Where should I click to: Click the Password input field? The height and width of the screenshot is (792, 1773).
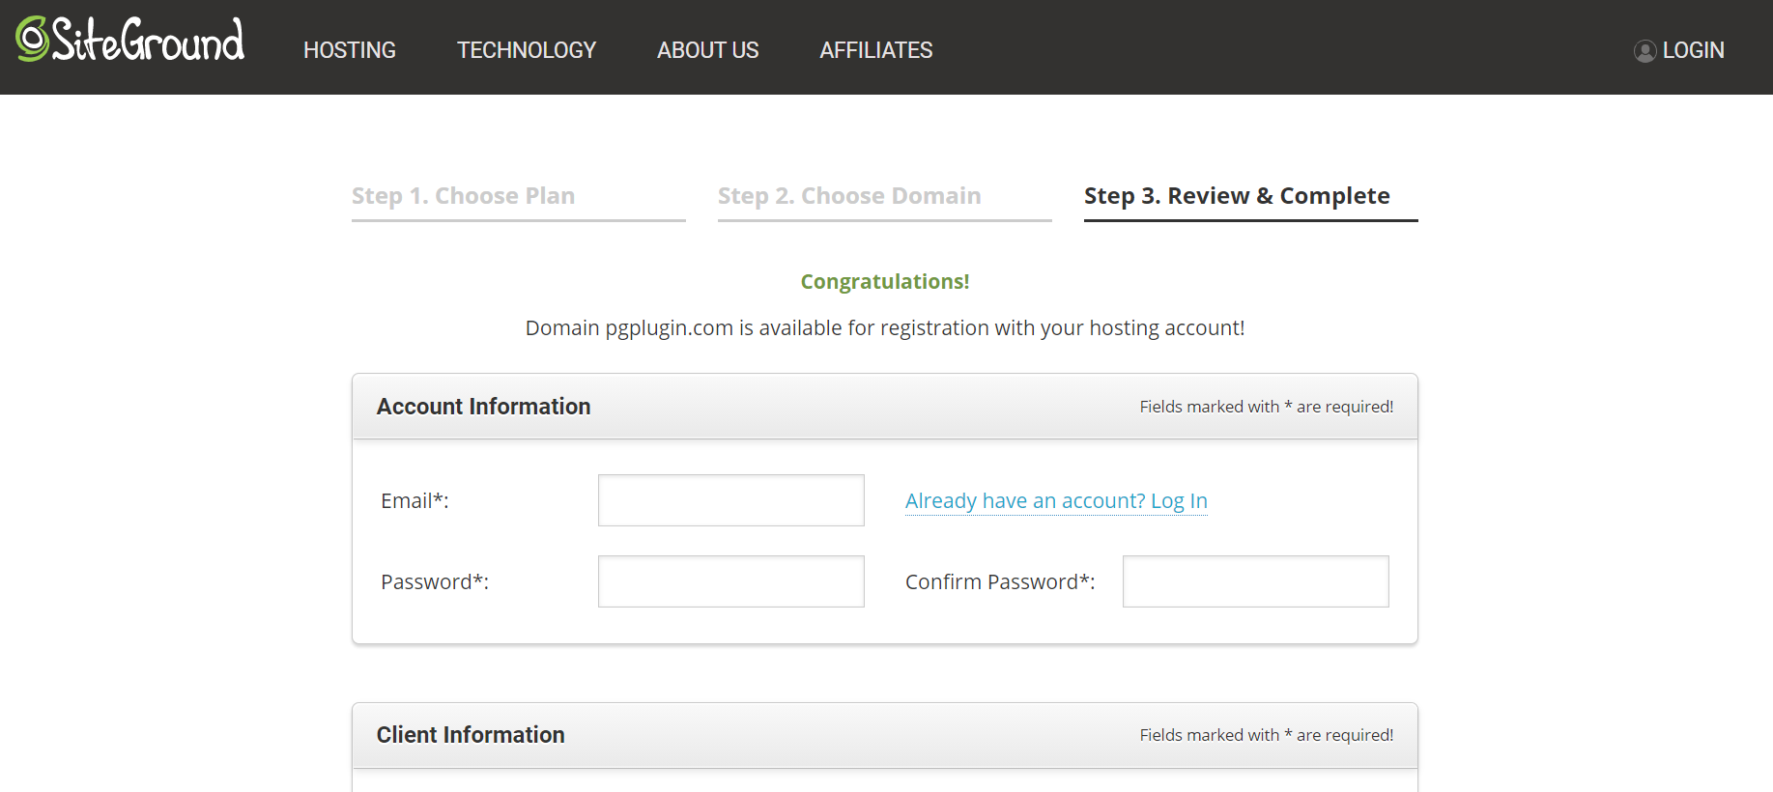click(731, 581)
